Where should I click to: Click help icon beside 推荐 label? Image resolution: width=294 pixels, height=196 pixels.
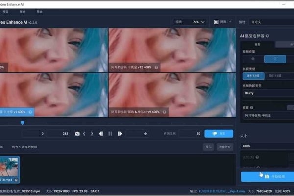tap(252, 107)
